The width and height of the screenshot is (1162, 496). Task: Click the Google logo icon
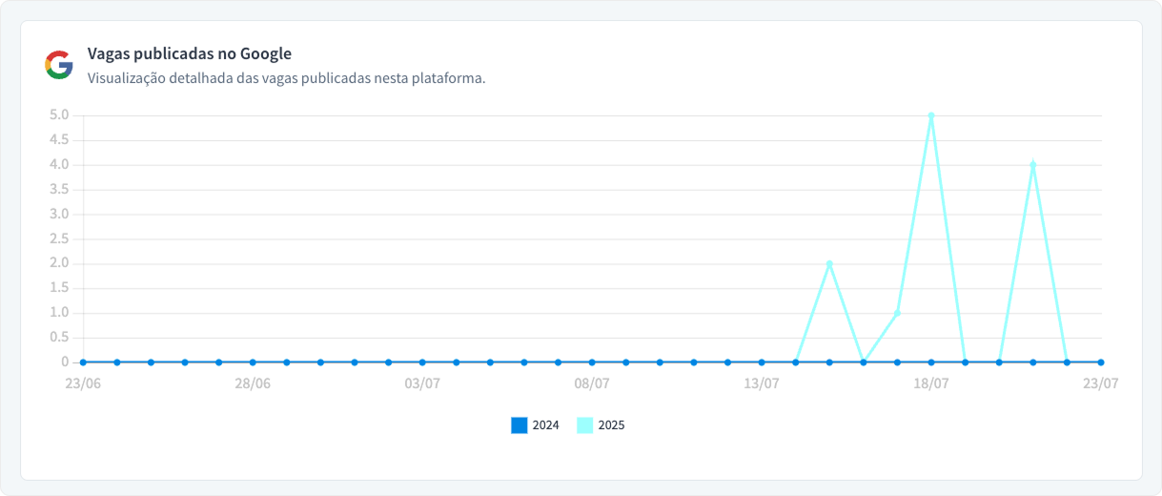point(59,65)
